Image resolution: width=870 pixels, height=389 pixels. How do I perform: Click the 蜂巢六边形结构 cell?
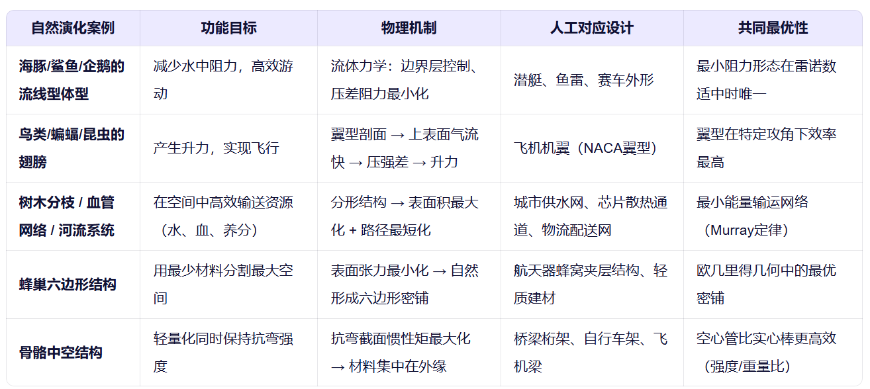click(x=73, y=284)
